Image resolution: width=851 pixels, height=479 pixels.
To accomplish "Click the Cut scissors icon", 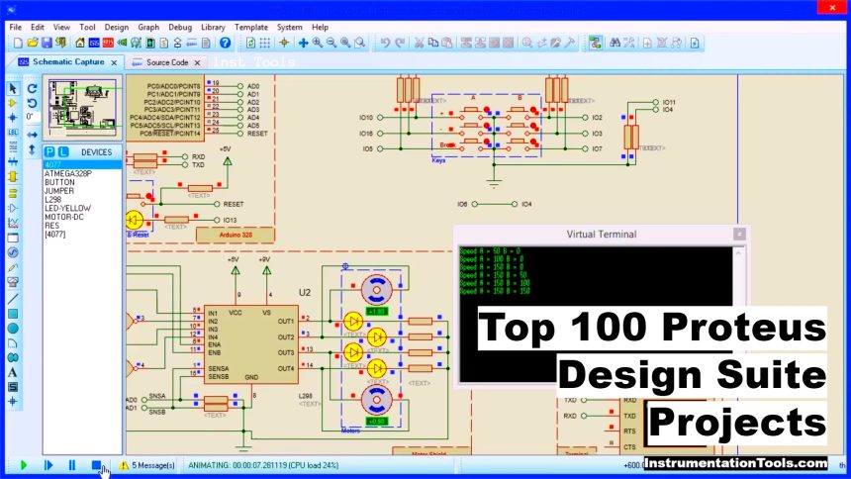I will (x=419, y=43).
